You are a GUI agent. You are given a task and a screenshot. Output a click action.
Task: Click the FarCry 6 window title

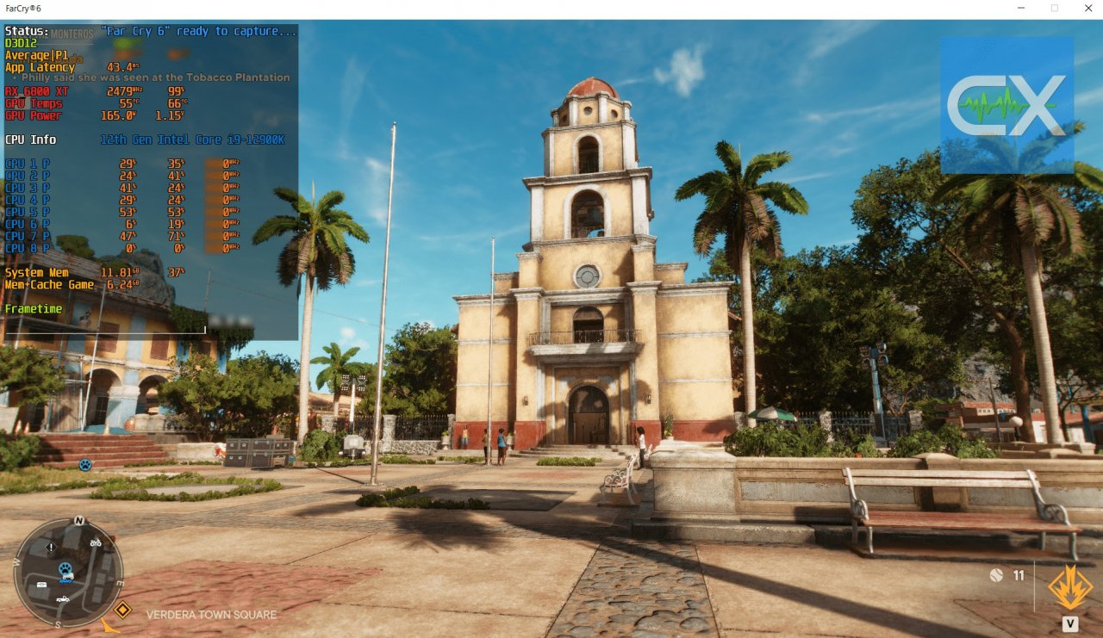point(22,8)
